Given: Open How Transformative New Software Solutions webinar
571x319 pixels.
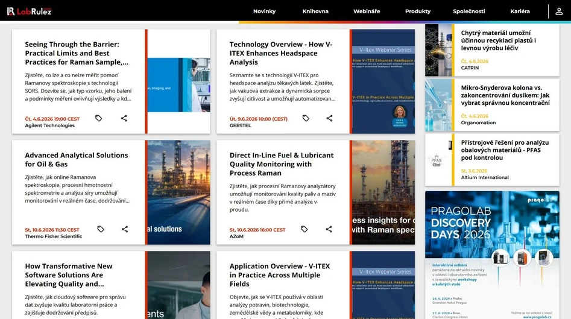Looking at the screenshot, I should point(69,275).
